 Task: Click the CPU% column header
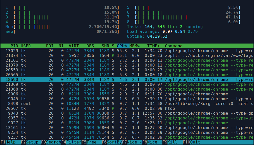click(123, 46)
